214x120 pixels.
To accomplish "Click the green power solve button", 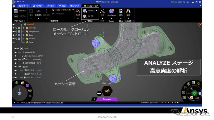I will tap(194, 93).
